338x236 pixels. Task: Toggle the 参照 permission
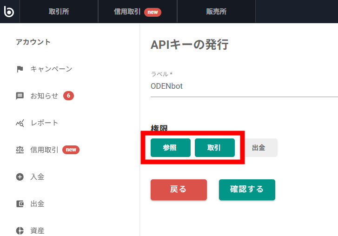click(x=170, y=148)
